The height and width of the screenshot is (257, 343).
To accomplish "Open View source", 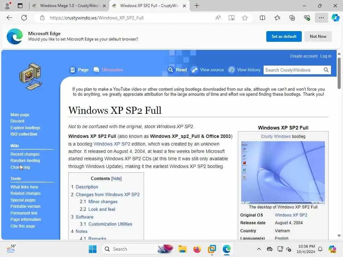I will (x=208, y=70).
